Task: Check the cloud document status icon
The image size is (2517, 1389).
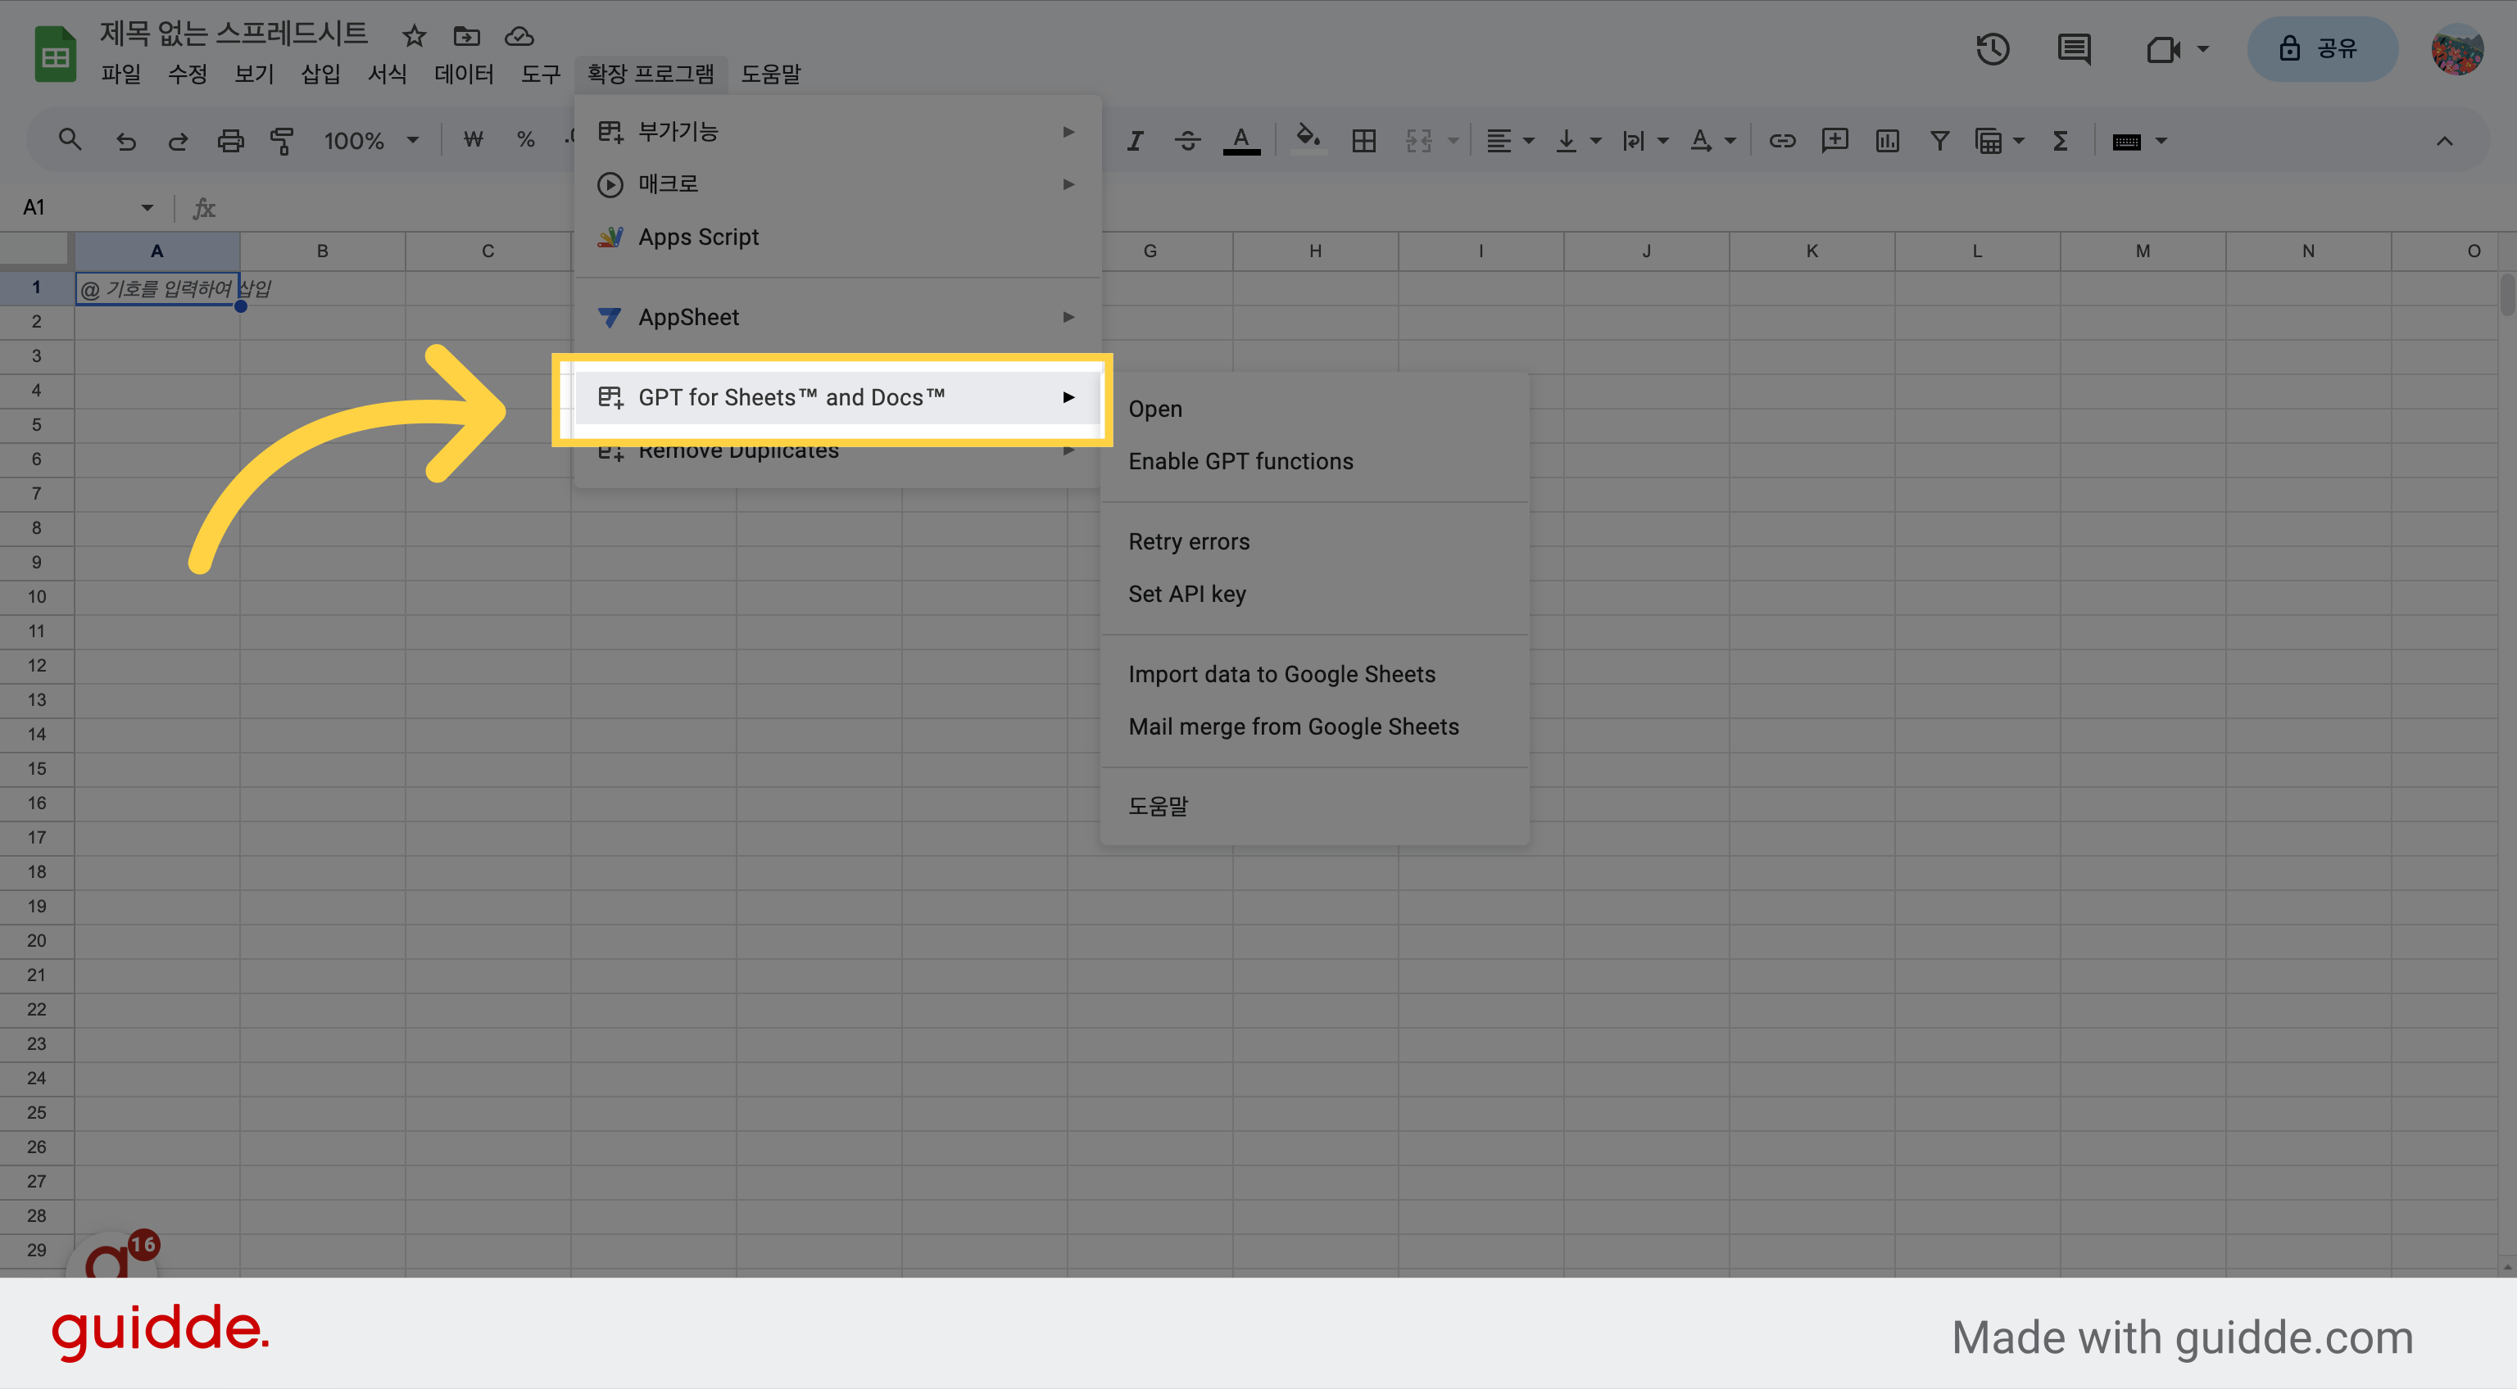Action: point(519,37)
